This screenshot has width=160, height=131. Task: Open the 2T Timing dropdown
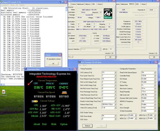(x=155, y=82)
